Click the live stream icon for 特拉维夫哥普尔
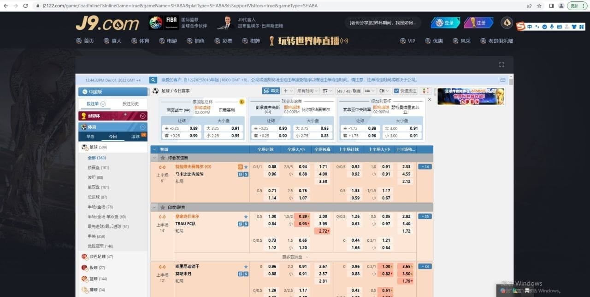The image size is (590, 297). pyautogui.click(x=240, y=167)
